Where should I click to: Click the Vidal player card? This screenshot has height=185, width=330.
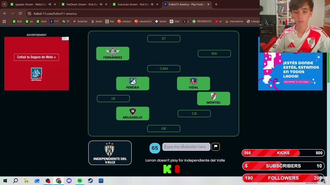[x=193, y=84]
